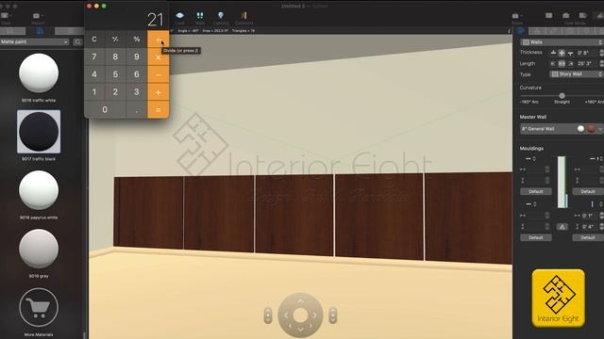Viewport: 604px width, 339px height.
Task: Select the first library tab at left
Action: pos(12,31)
